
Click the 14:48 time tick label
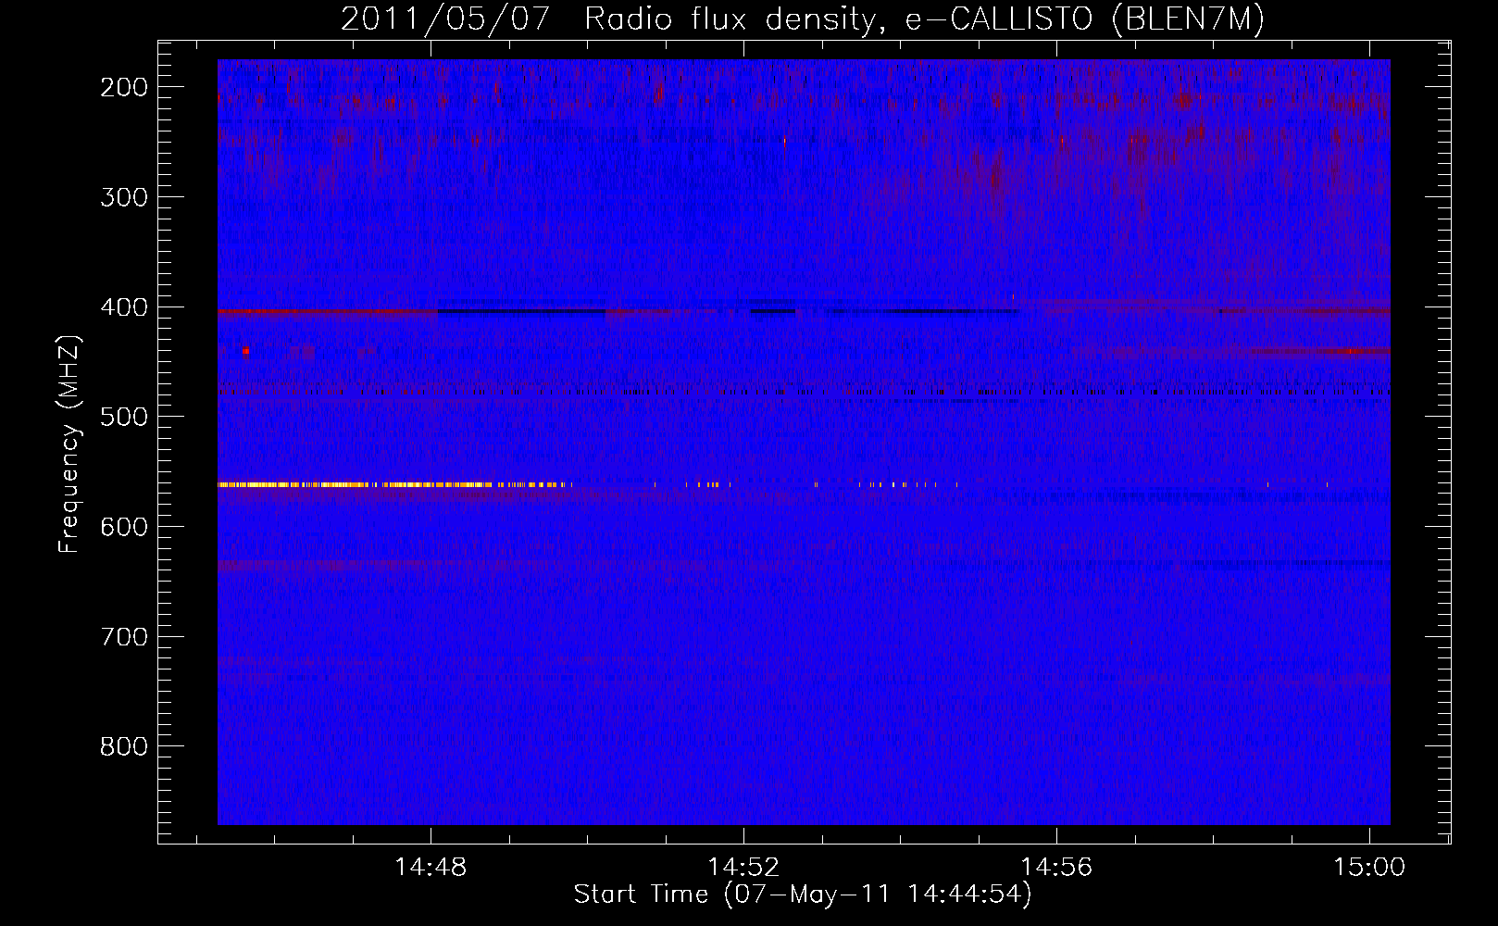pos(431,867)
